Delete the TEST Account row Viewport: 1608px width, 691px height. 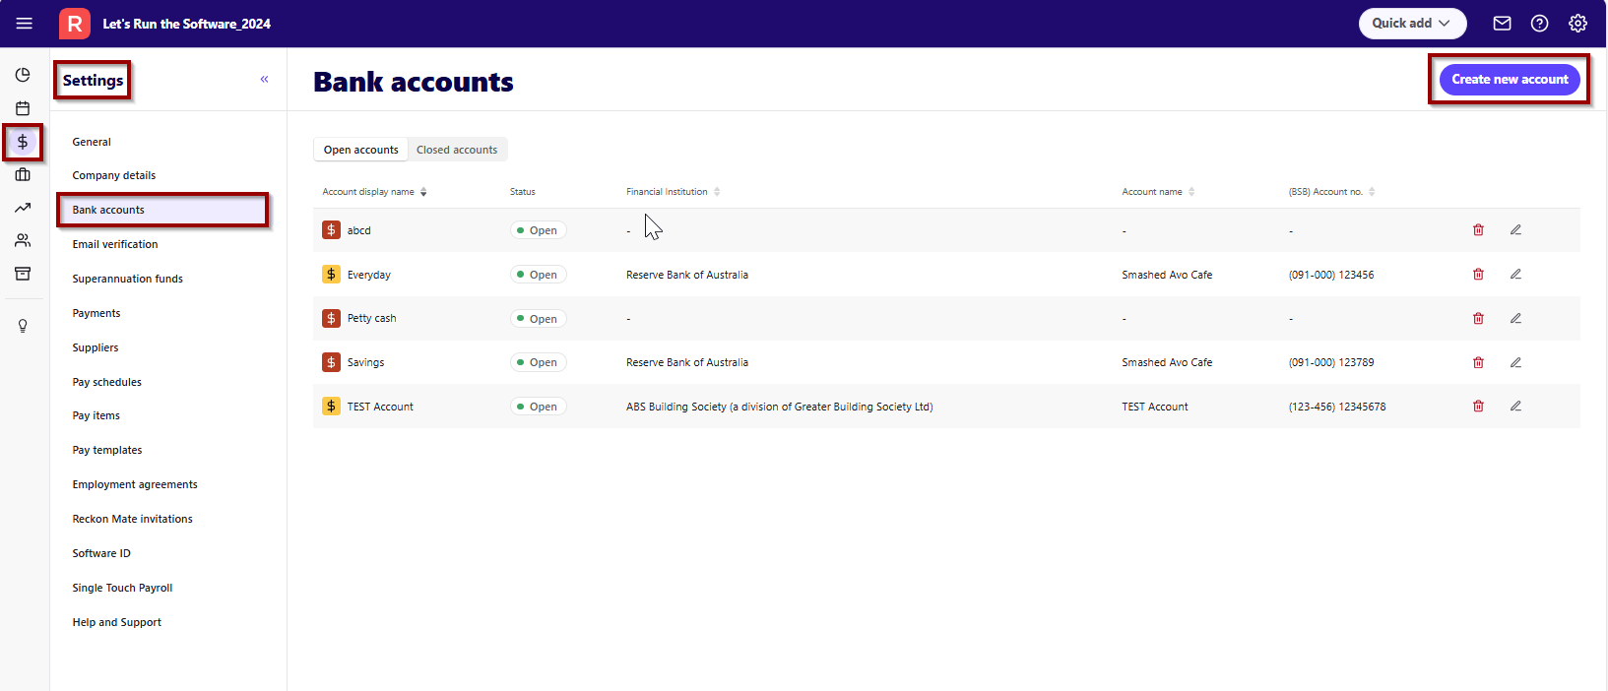pos(1478,406)
